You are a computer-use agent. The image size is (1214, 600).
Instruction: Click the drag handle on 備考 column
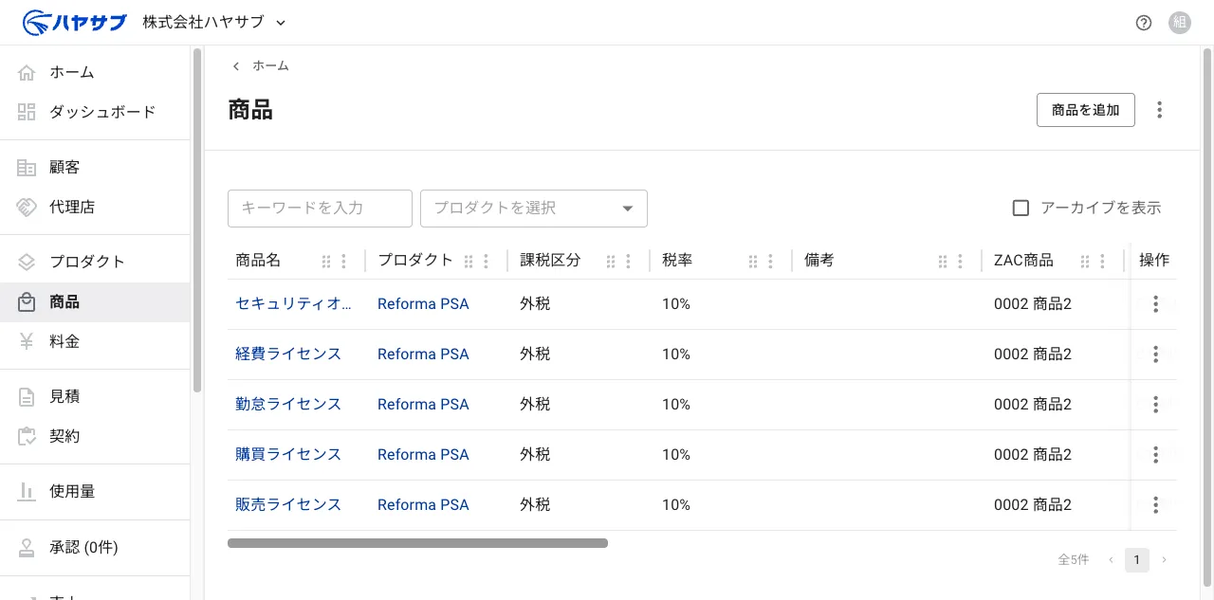coord(943,262)
